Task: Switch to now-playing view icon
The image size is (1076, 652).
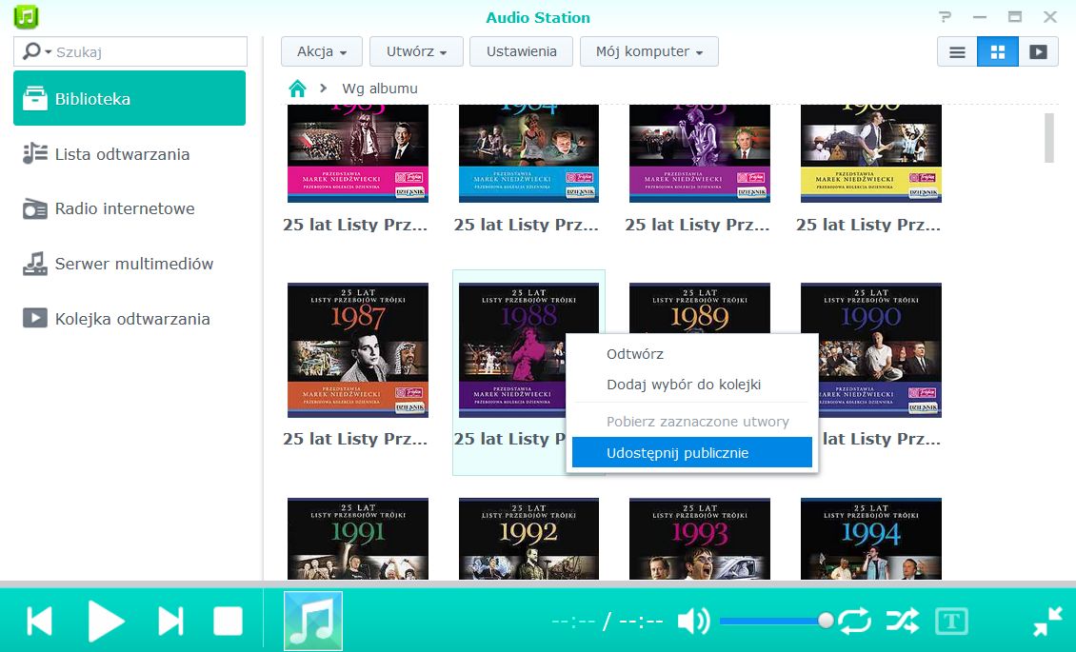Action: (1038, 51)
